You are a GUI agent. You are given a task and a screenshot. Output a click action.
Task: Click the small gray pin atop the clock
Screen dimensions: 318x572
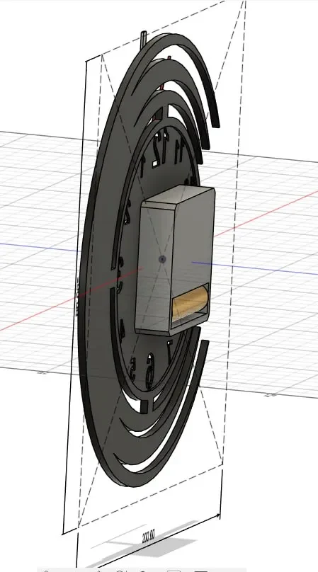(x=144, y=40)
